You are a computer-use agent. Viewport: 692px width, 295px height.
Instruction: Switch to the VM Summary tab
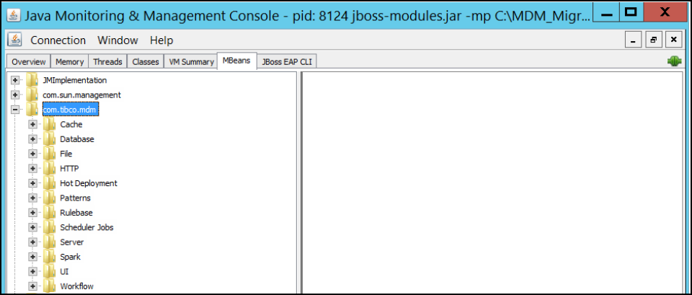click(x=191, y=62)
